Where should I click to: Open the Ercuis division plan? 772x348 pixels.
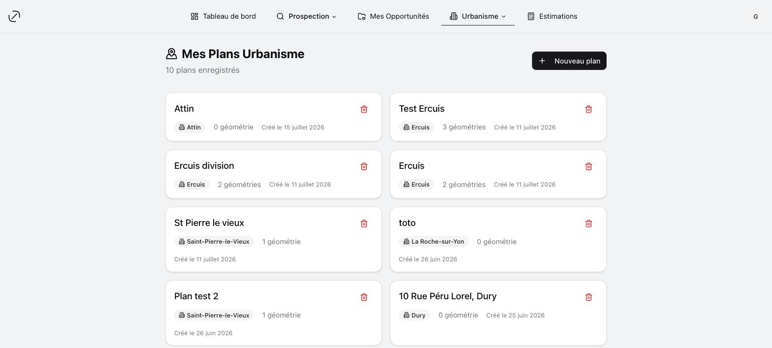204,166
